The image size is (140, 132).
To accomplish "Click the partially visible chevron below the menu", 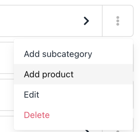I will coord(87,131).
